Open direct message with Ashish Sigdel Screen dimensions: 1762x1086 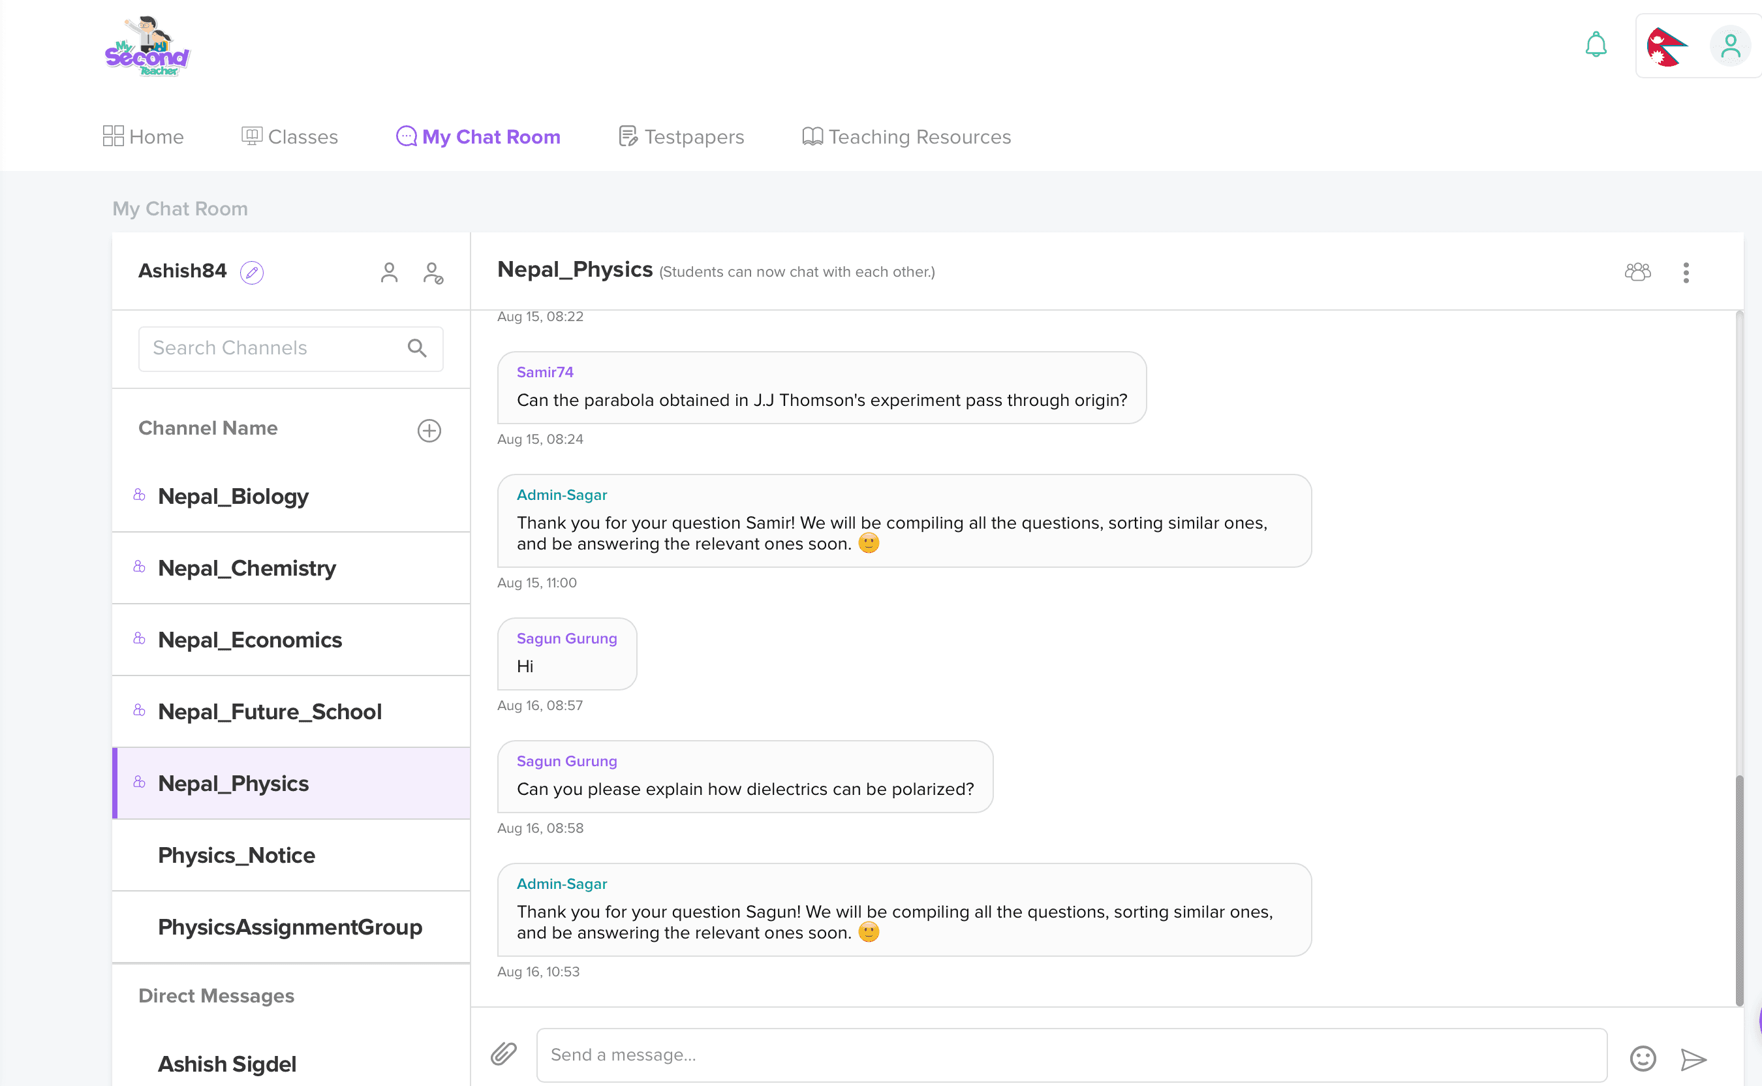click(291, 1064)
